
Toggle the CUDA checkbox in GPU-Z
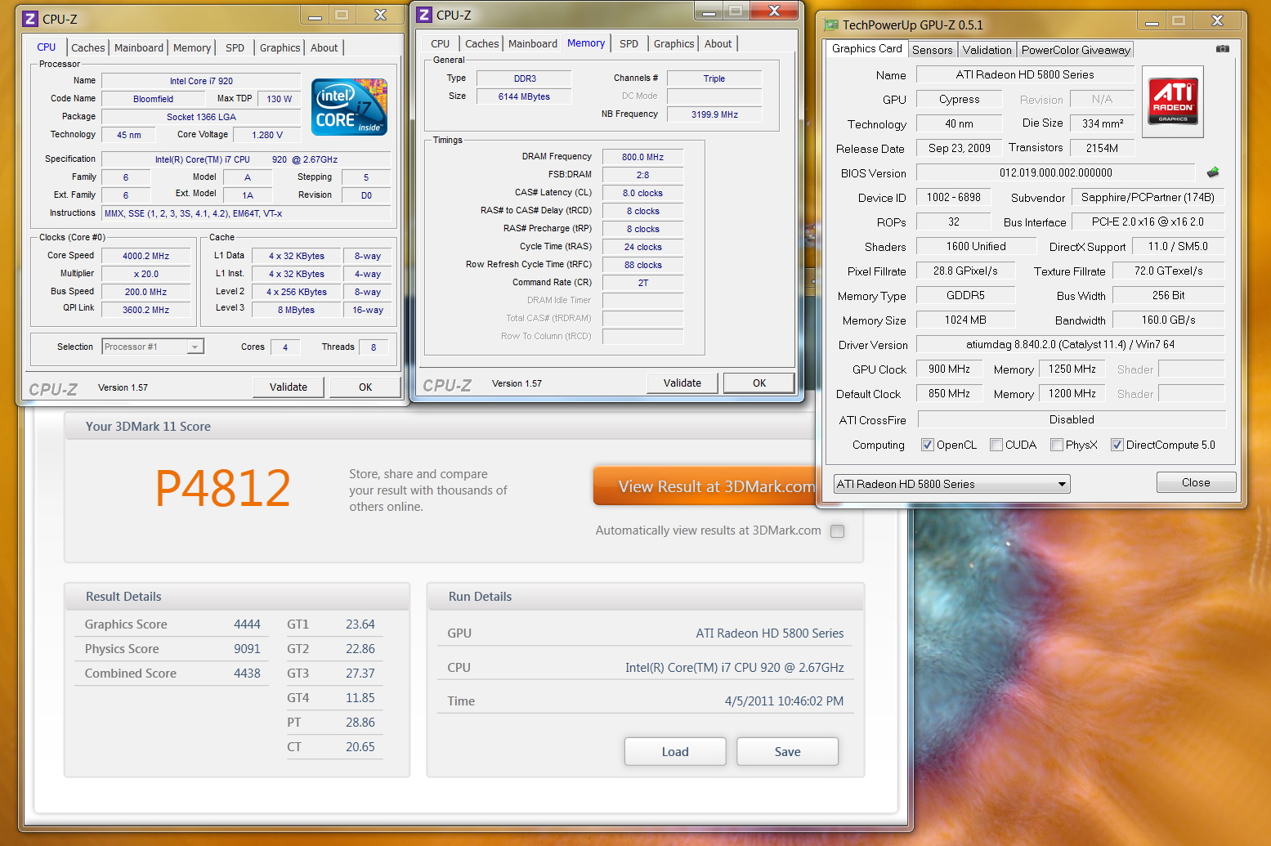(996, 445)
